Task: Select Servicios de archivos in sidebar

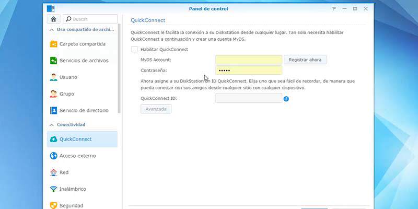Action: 82,61
